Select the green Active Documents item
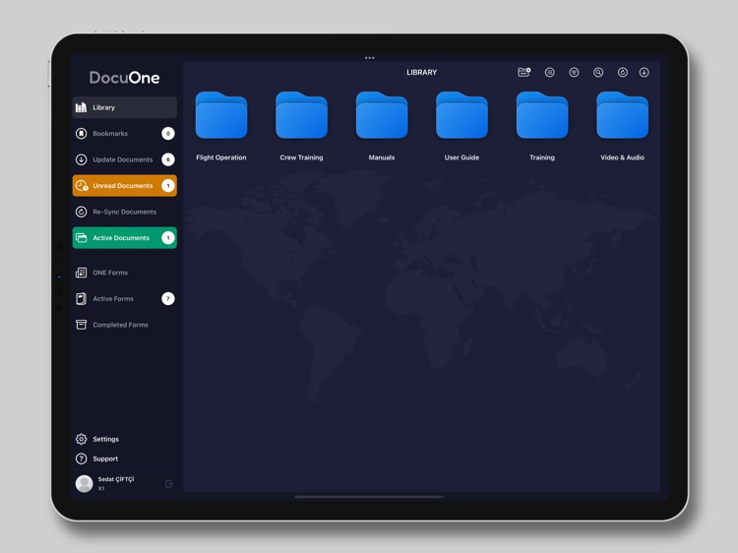 point(125,238)
